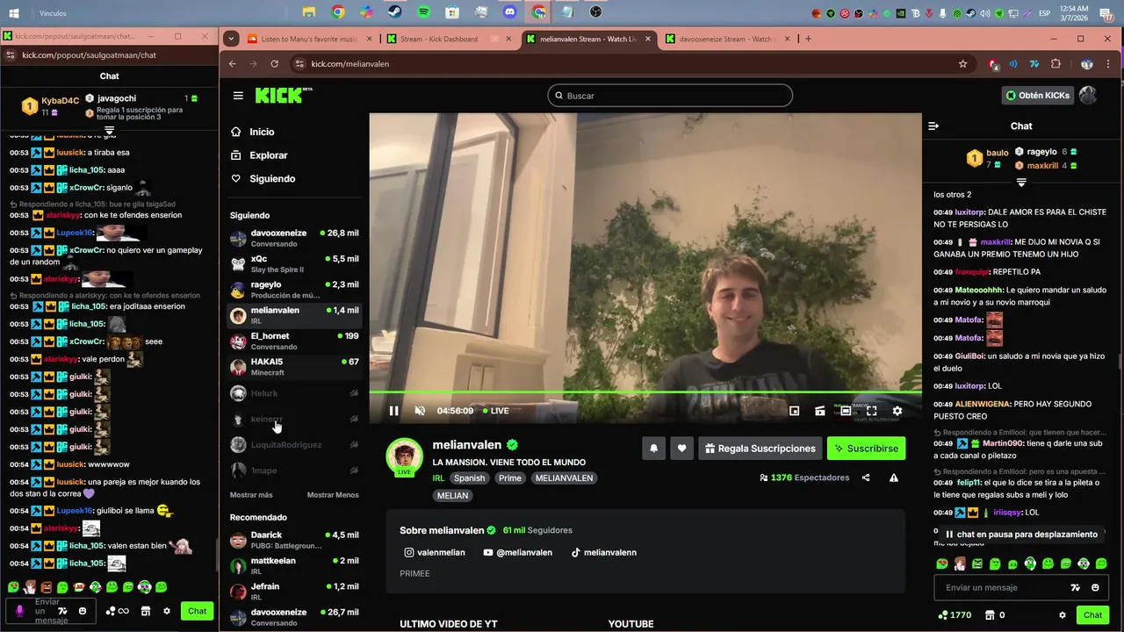Screen dimensions: 1124x632
Task: Click the 7TV icon in main chat input
Action: pos(1075,588)
